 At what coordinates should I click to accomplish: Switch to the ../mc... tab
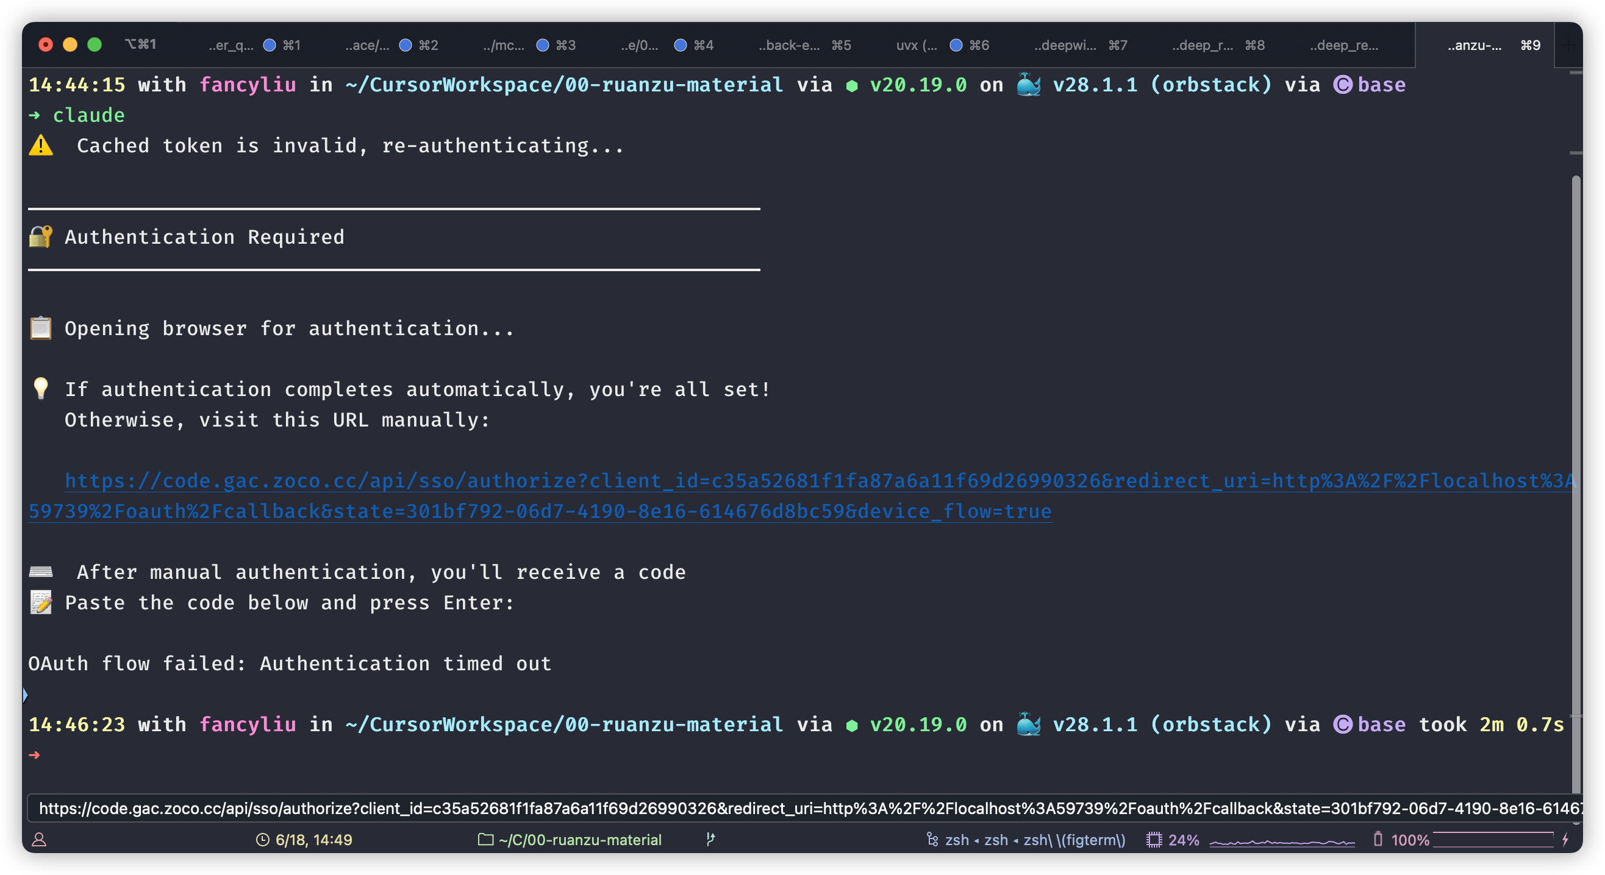504,45
